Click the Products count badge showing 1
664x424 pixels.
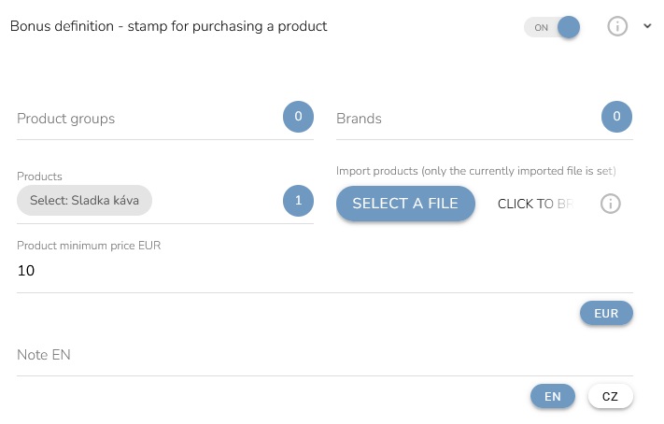(298, 200)
